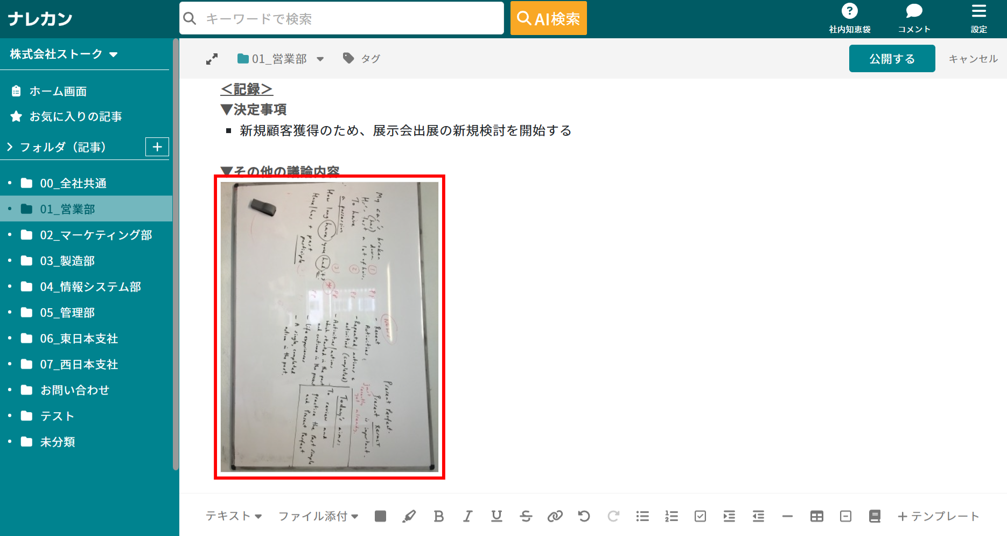Viewport: 1007px width, 536px height.
Task: Select the highlighter pen tool
Action: click(410, 516)
